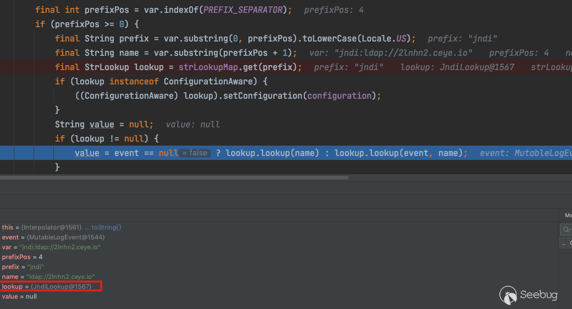Image resolution: width=572 pixels, height=309 pixels.
Task: Click the 'if (lookup instanceof ConfigurationAware) {' line
Action: pos(161,81)
